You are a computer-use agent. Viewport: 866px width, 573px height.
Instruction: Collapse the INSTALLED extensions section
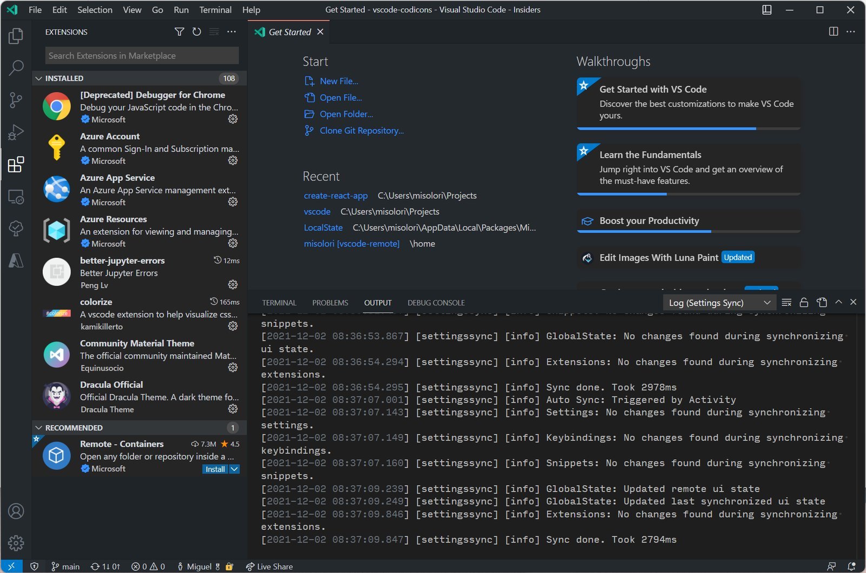pyautogui.click(x=139, y=78)
